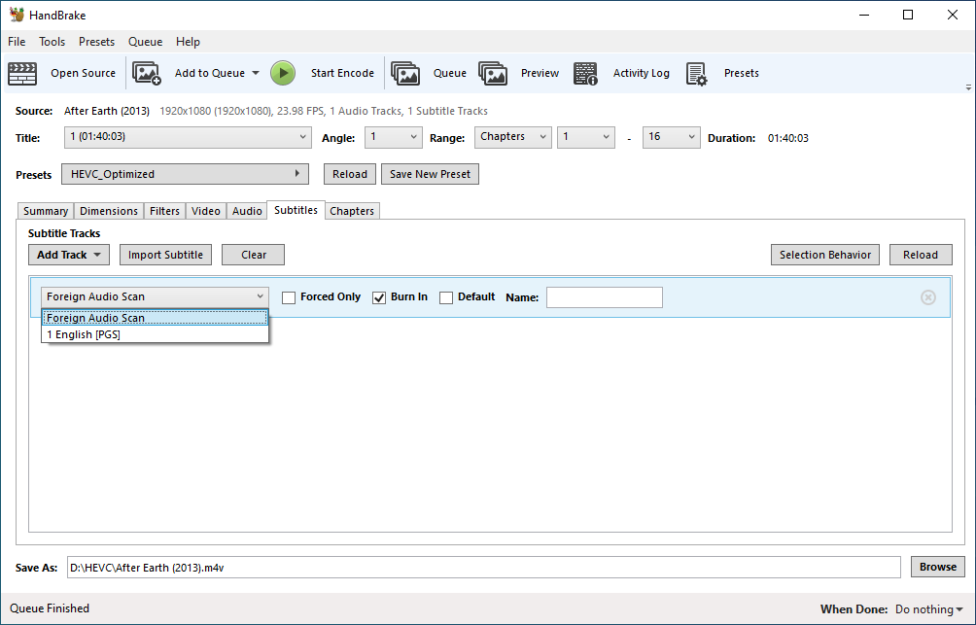Image resolution: width=976 pixels, height=625 pixels.
Task: Switch to the Chapters tab
Action: click(352, 211)
